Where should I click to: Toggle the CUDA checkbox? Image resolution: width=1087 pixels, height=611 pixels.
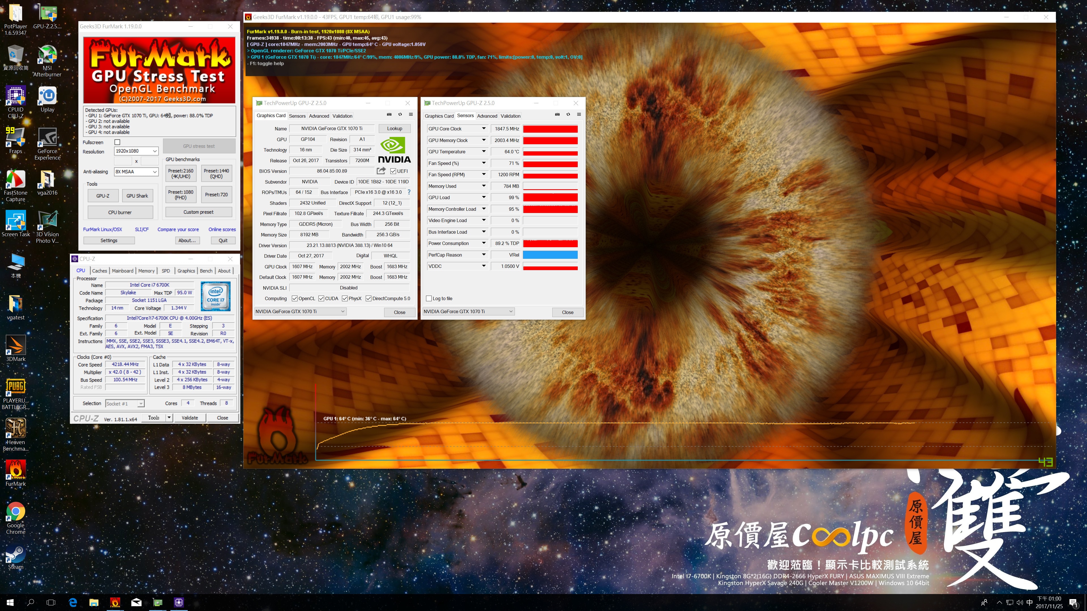[x=321, y=298]
